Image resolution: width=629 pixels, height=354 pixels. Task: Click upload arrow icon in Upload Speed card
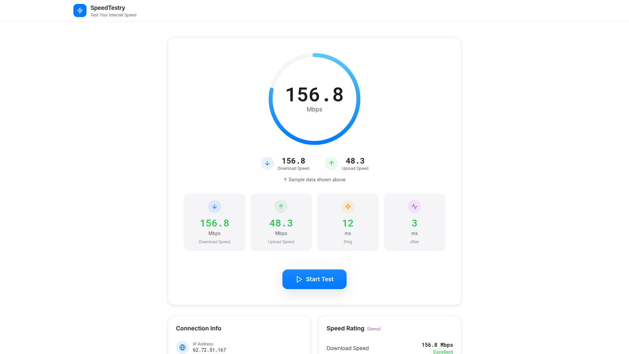click(x=281, y=206)
